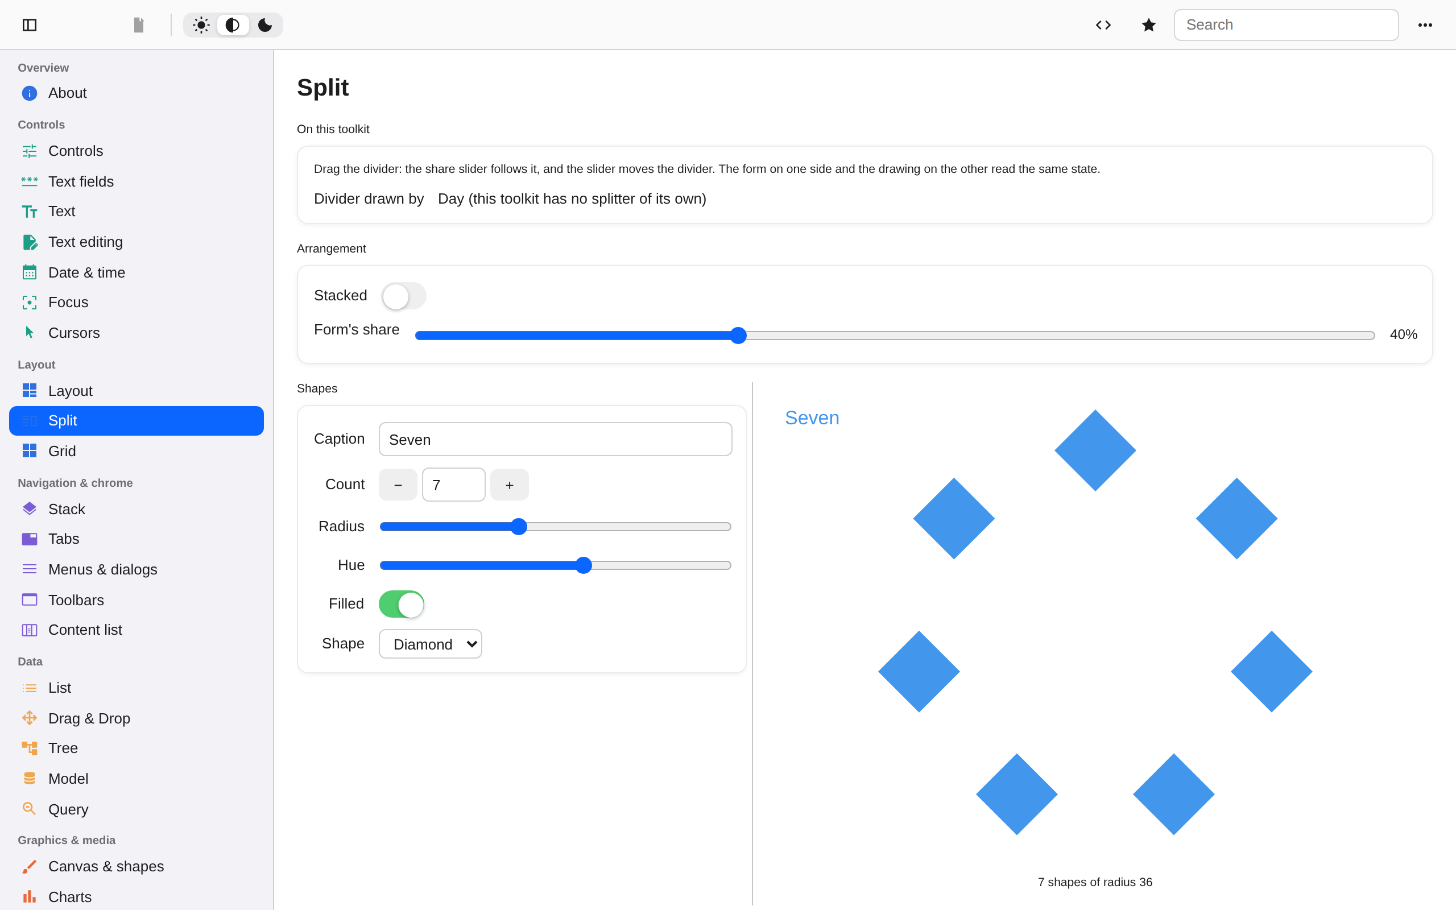Open the source code view icon
Screen dimensions: 1456x910
pos(1103,24)
